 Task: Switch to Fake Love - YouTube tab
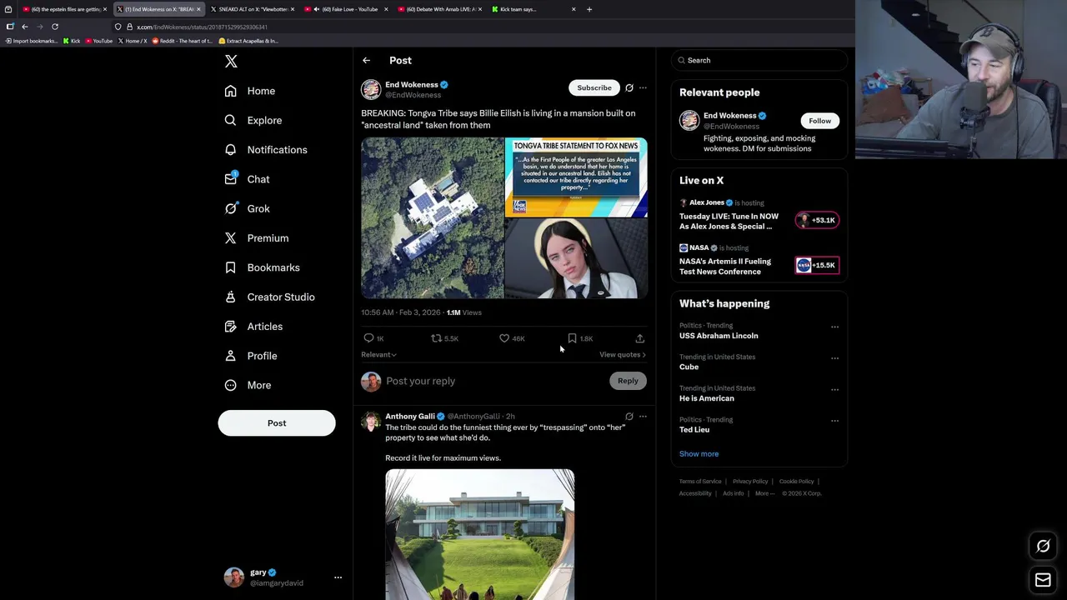pos(345,9)
